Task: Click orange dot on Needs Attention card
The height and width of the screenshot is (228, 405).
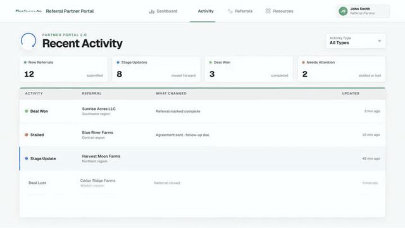Action: coord(303,62)
